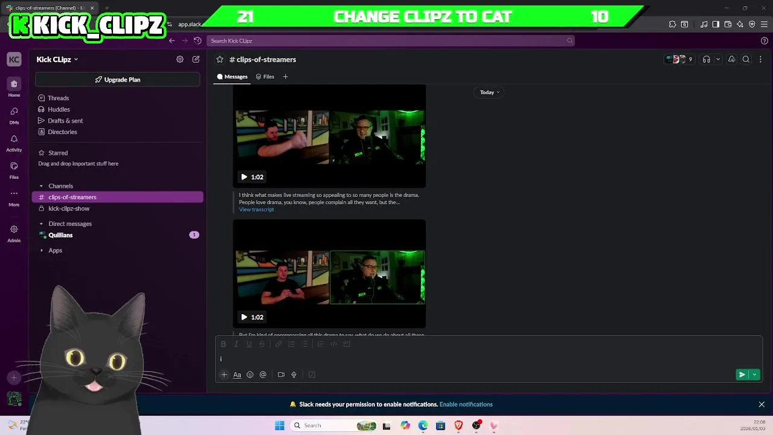Open the Windows Start menu
Viewport: 773px width, 435px height.
280,425
